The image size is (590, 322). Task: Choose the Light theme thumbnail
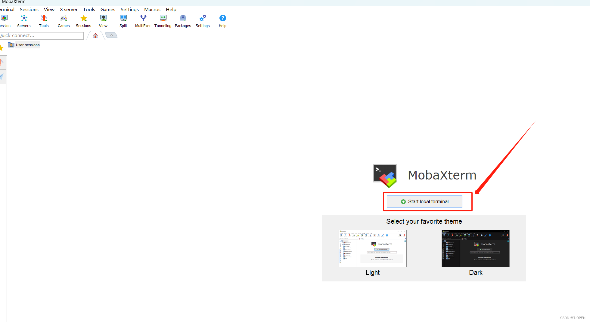click(x=373, y=248)
